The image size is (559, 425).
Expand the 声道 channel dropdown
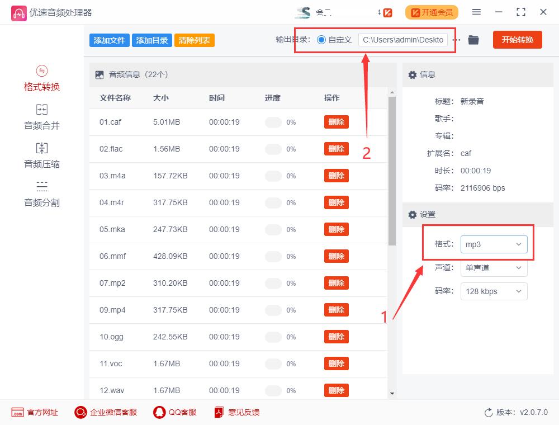click(494, 268)
